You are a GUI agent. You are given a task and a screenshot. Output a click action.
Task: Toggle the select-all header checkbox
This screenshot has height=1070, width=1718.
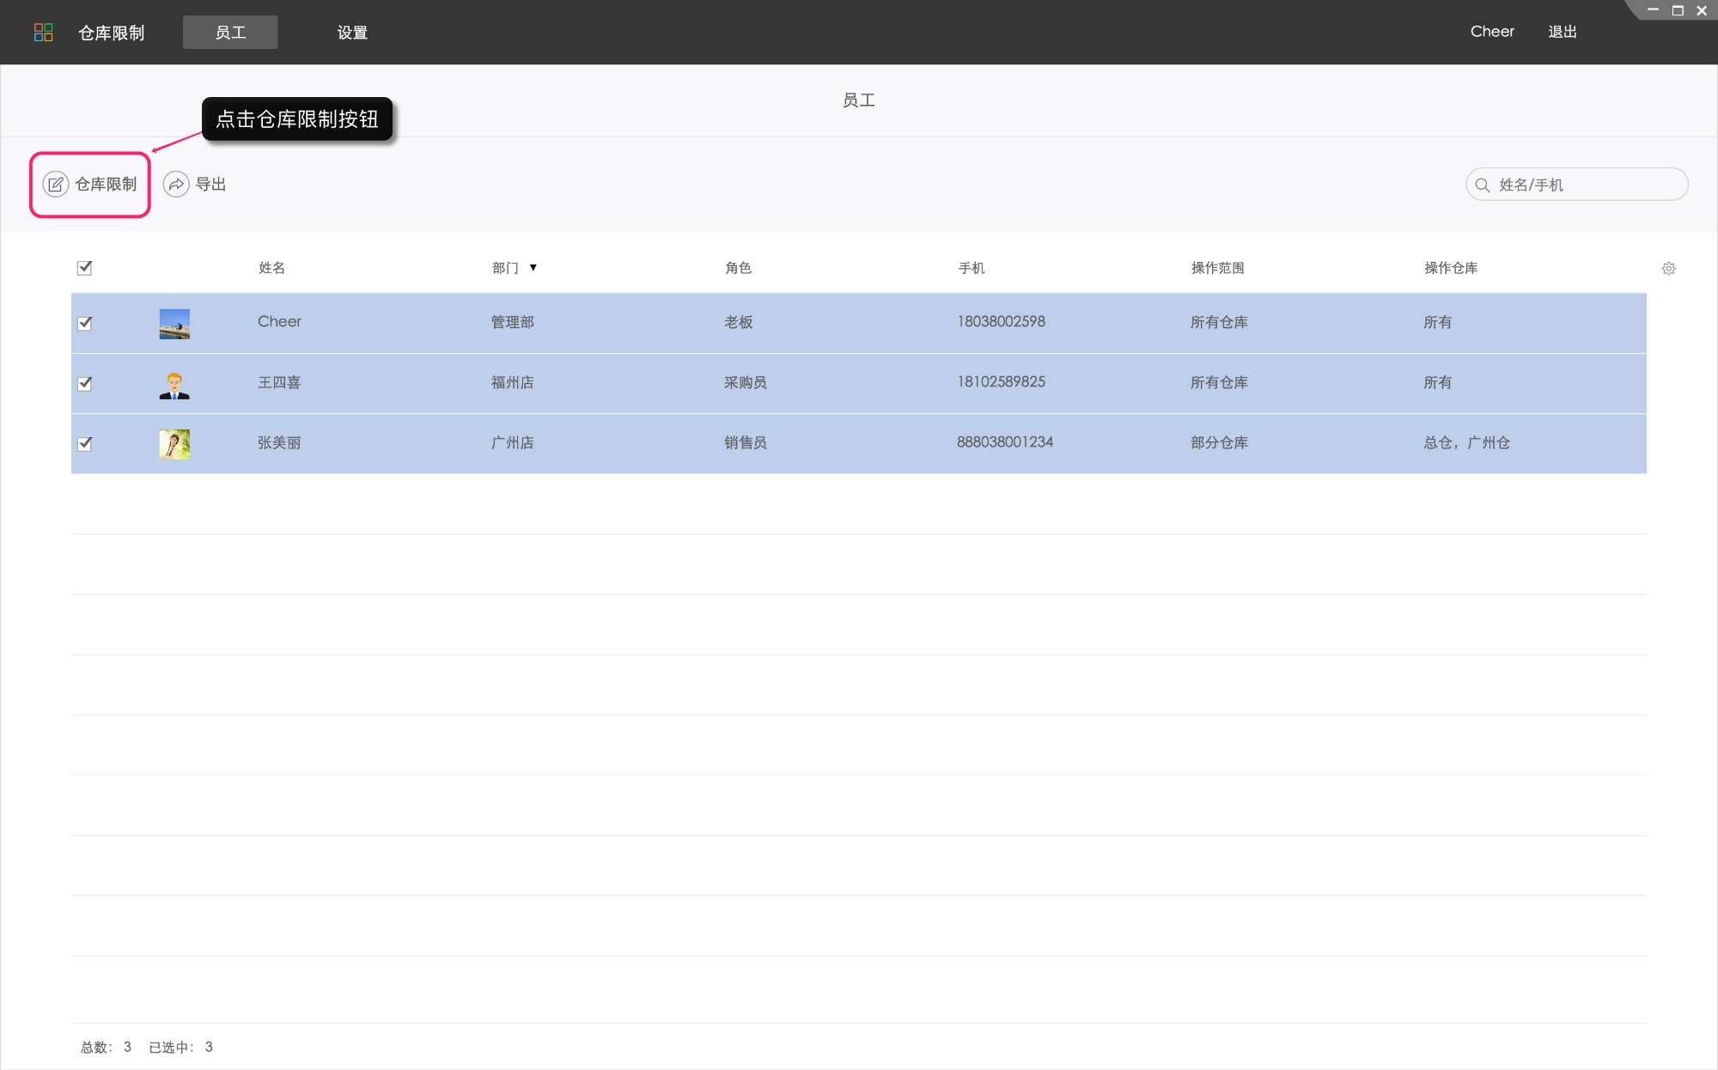click(84, 268)
